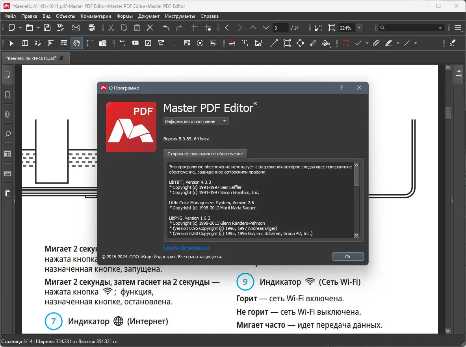Send the document by email with the envelope icon
466x347 pixels.
[x=76, y=28]
